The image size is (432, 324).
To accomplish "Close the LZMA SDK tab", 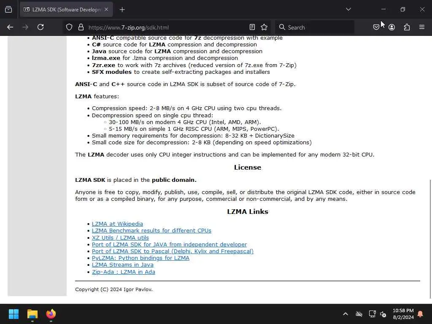I will 106,10.
